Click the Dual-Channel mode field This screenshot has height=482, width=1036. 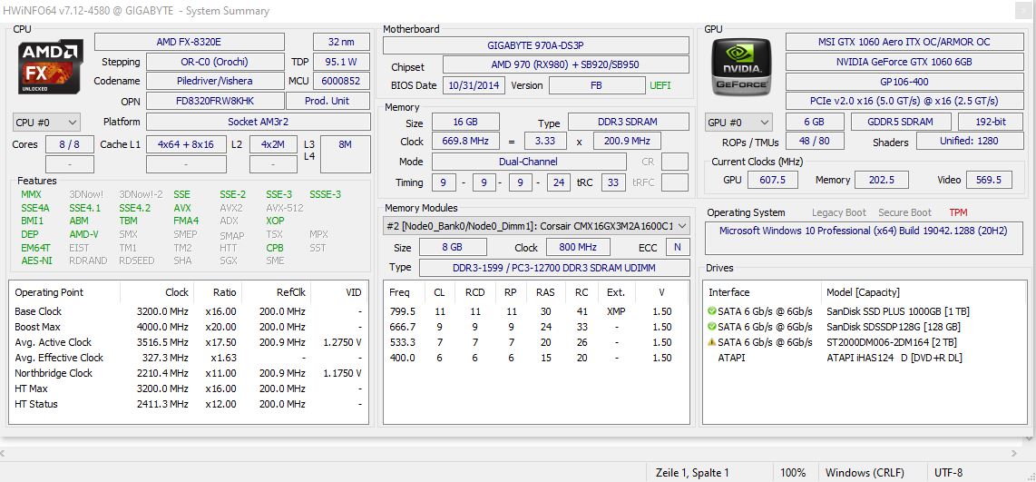click(x=529, y=162)
